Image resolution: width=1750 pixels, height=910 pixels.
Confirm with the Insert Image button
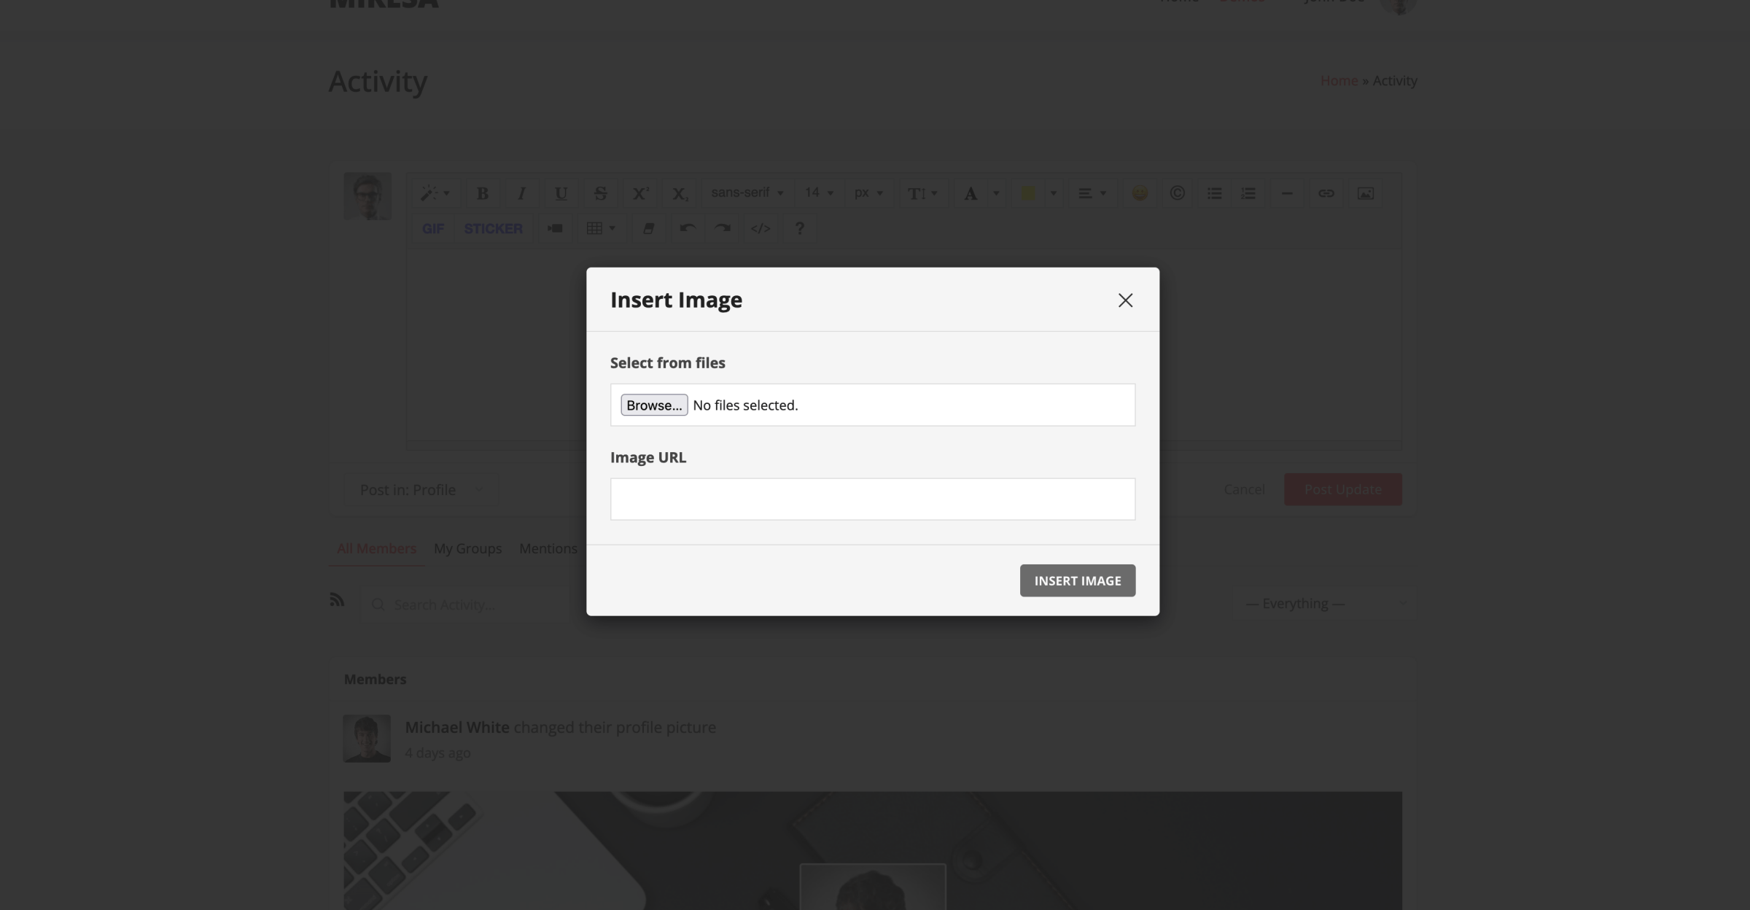pyautogui.click(x=1077, y=580)
